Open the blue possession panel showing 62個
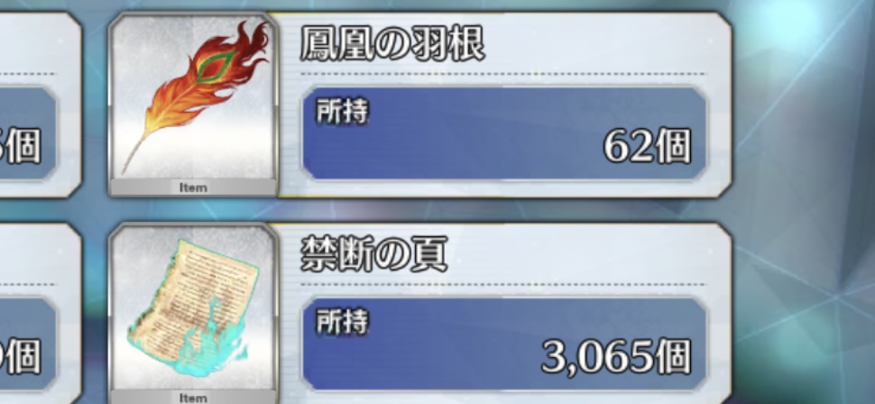Screen dimensions: 875x404 coord(504,133)
